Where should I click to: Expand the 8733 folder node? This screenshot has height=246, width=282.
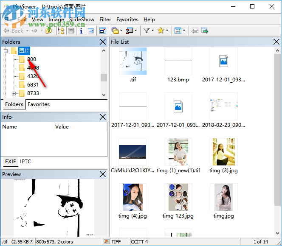point(14,93)
